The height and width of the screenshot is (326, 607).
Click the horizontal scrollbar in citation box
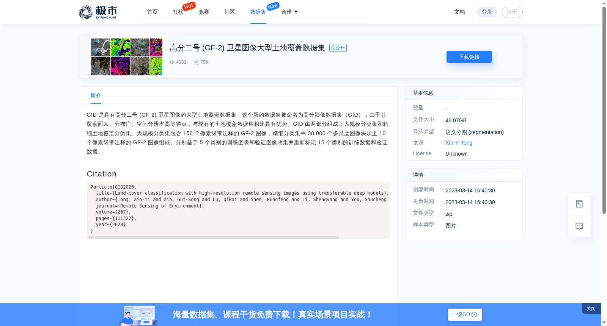(213, 238)
